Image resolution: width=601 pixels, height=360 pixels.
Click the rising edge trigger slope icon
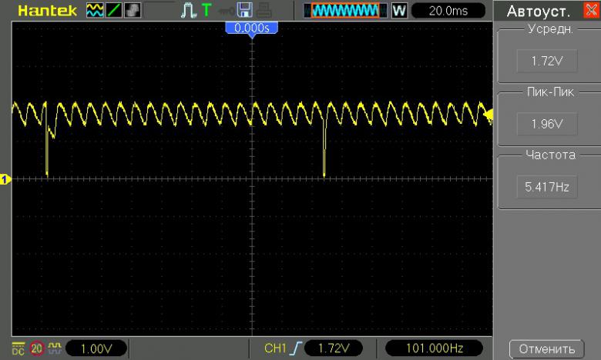click(x=296, y=348)
